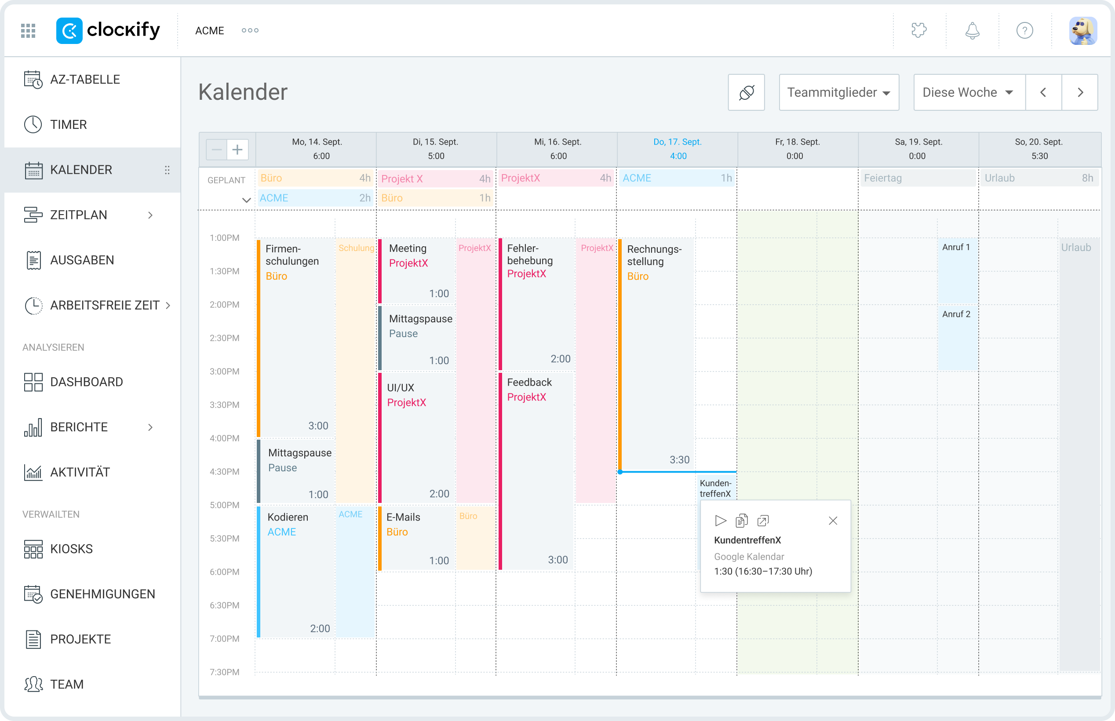Click the calendar connection plug icon

[x=746, y=92]
